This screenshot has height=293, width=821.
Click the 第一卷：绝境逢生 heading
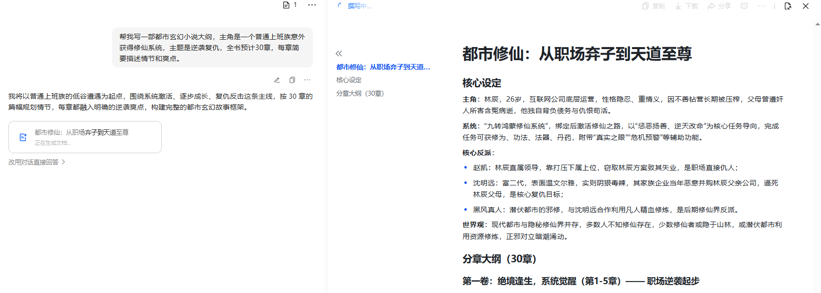click(x=581, y=281)
